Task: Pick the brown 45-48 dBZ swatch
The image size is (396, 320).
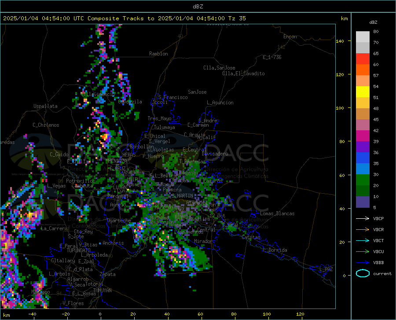Action: pyautogui.click(x=363, y=114)
